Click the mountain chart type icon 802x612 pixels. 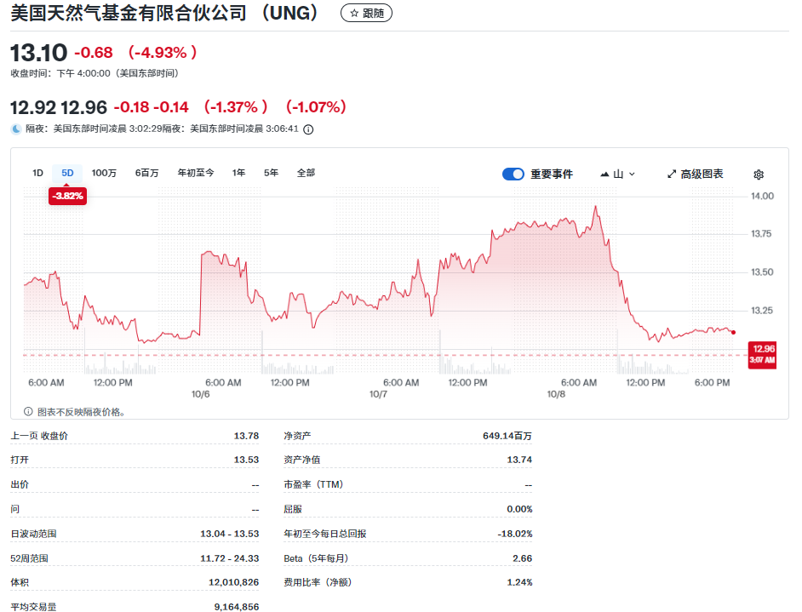pos(604,174)
